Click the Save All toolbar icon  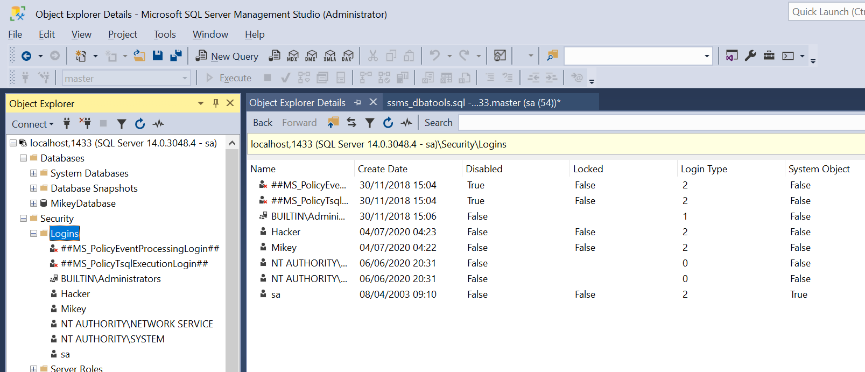175,55
